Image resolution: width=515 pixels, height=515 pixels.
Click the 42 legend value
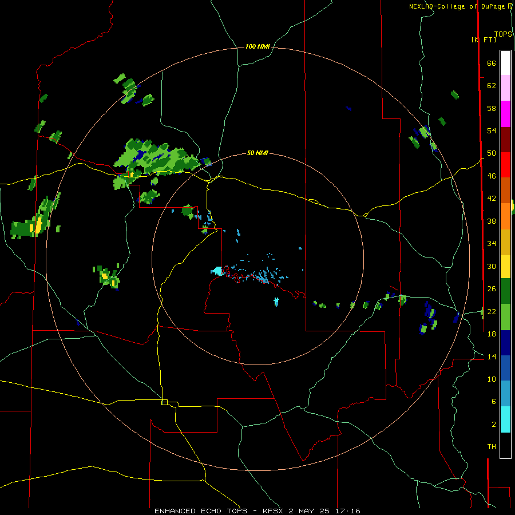492,199
